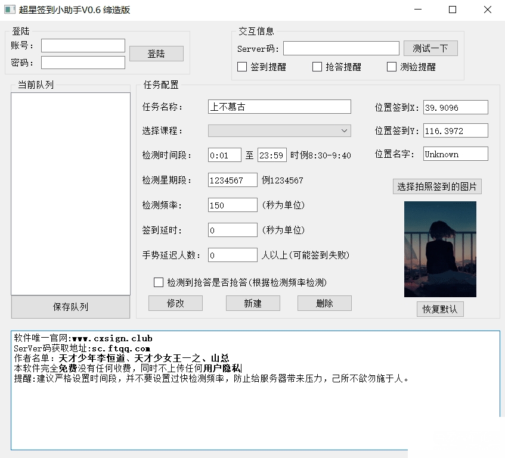This screenshot has width=505, height=458.
Task: Enable the 抢答提醒 checkbox
Action: click(317, 67)
